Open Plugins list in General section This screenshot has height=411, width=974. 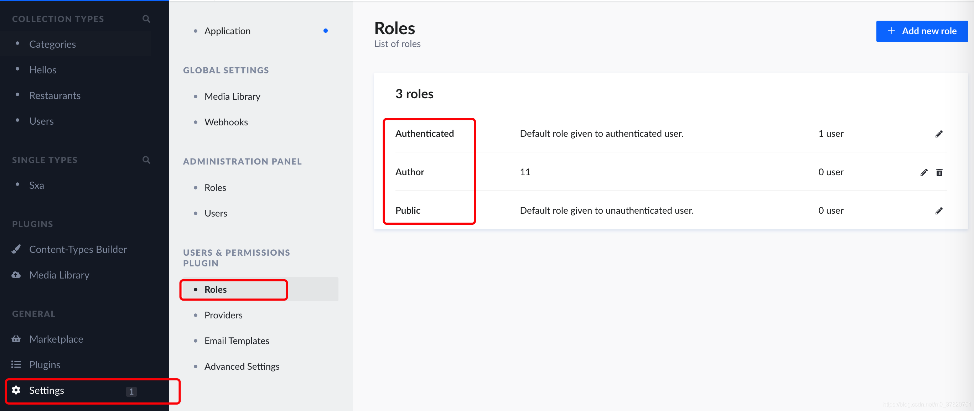(x=45, y=364)
